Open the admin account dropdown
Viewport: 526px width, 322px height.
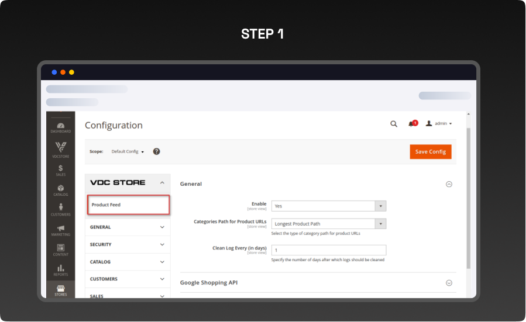tap(439, 124)
